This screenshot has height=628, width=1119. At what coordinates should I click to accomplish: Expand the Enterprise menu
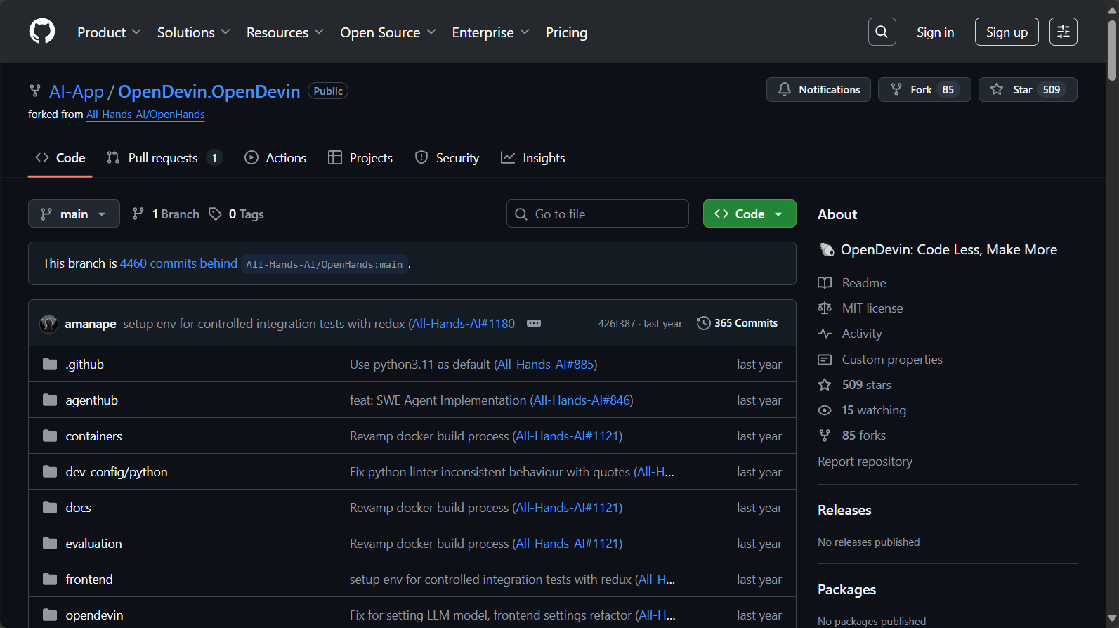point(490,32)
